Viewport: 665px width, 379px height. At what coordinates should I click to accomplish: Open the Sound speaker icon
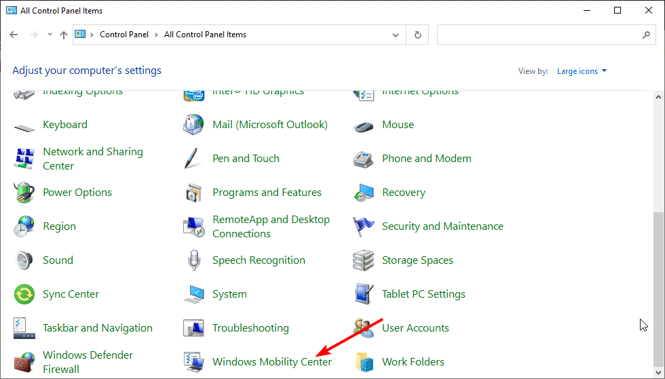coord(24,260)
